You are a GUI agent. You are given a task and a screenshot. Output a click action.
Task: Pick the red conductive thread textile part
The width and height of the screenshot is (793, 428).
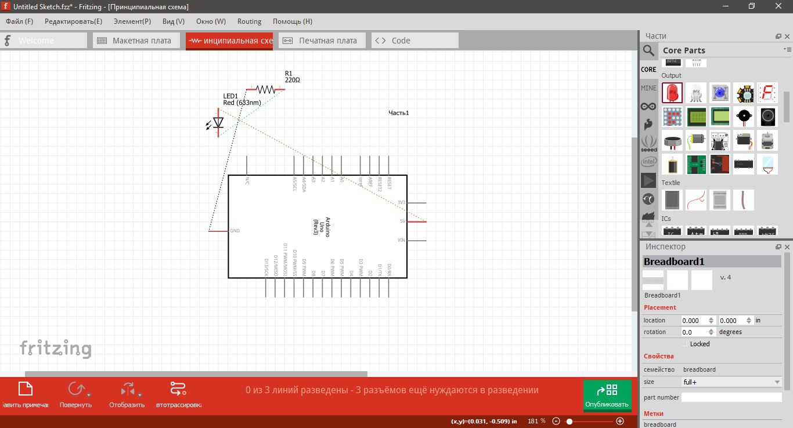pos(696,200)
